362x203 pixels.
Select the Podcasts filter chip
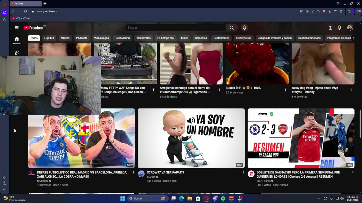click(x=82, y=38)
